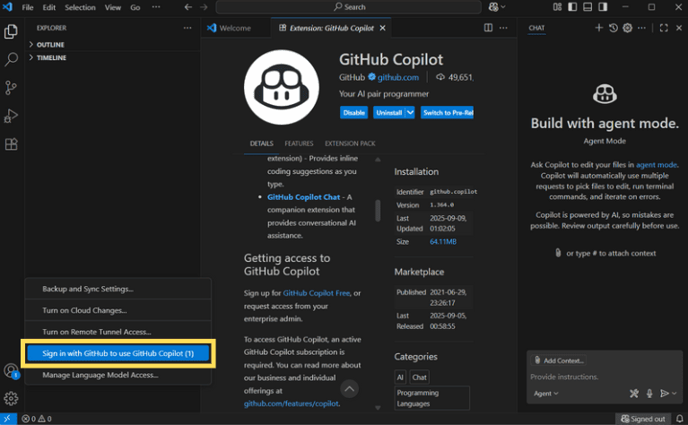Open the Explorer view in activity bar
The image size is (688, 425).
tap(11, 31)
